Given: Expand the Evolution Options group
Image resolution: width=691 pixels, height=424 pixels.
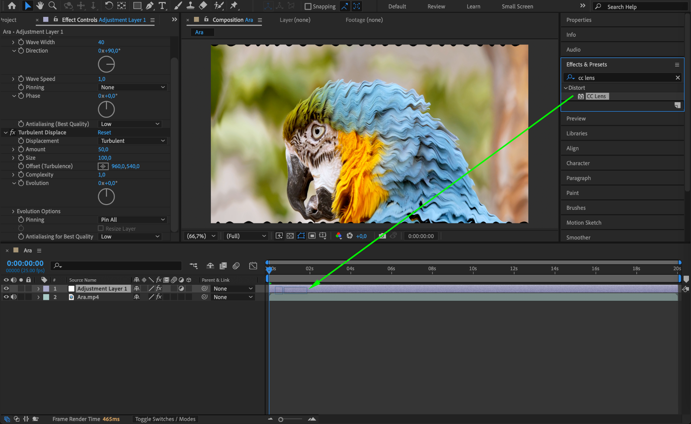Looking at the screenshot, I should (x=13, y=211).
